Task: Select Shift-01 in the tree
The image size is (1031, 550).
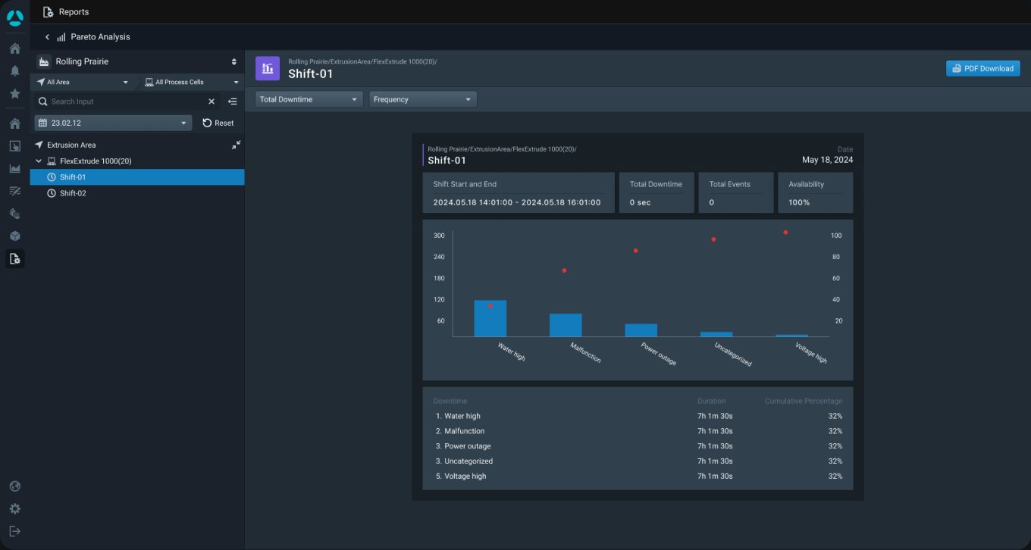Action: [137, 177]
